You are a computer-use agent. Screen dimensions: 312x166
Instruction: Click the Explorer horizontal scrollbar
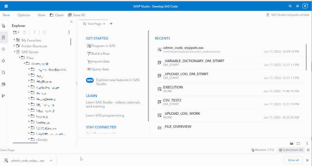click(x=25, y=143)
